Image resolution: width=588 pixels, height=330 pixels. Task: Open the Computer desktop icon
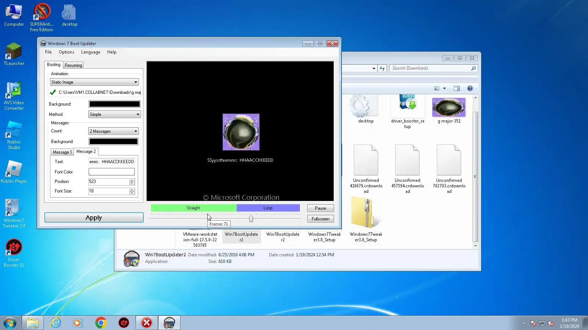point(14,15)
